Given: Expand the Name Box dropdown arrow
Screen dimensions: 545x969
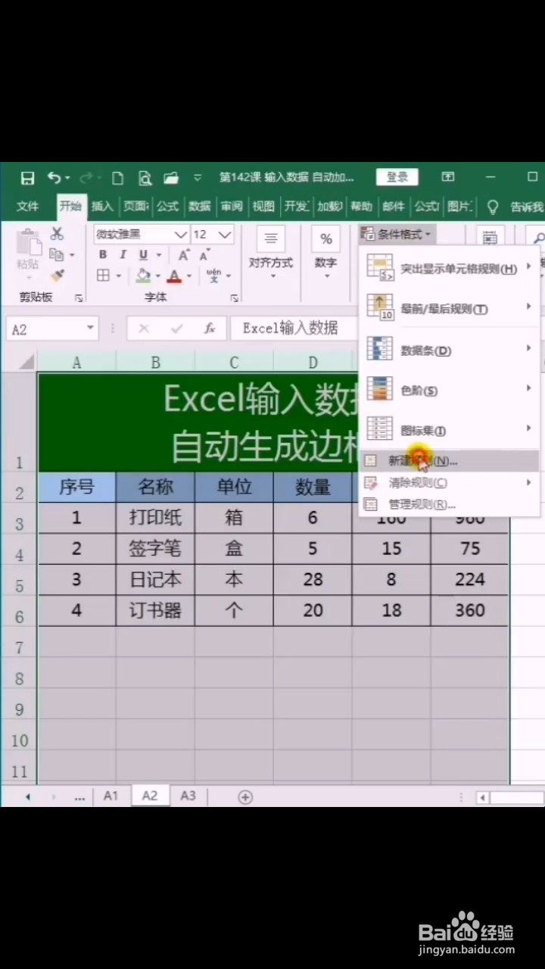Looking at the screenshot, I should [x=91, y=329].
